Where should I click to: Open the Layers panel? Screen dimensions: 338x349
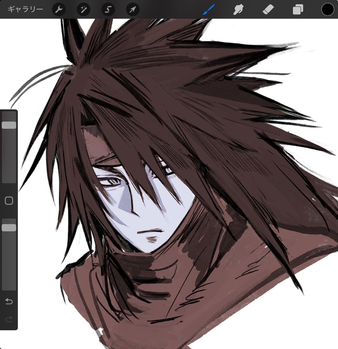pyautogui.click(x=298, y=10)
